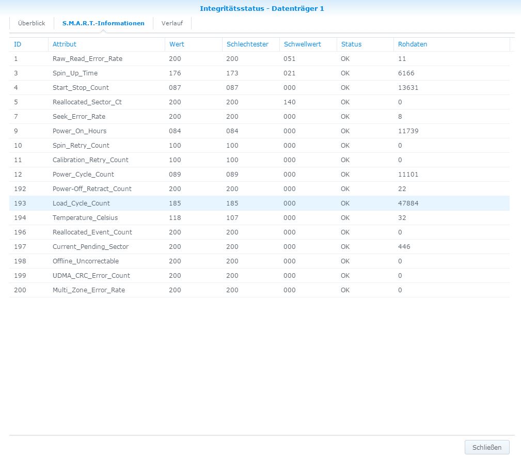Screen dimensions: 521x457
Task: Sort by the ID column header
Action: tap(28, 44)
